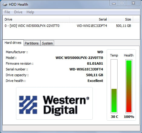Click the Health gauge bar
The height and width of the screenshot is (133, 142).
(129, 86)
